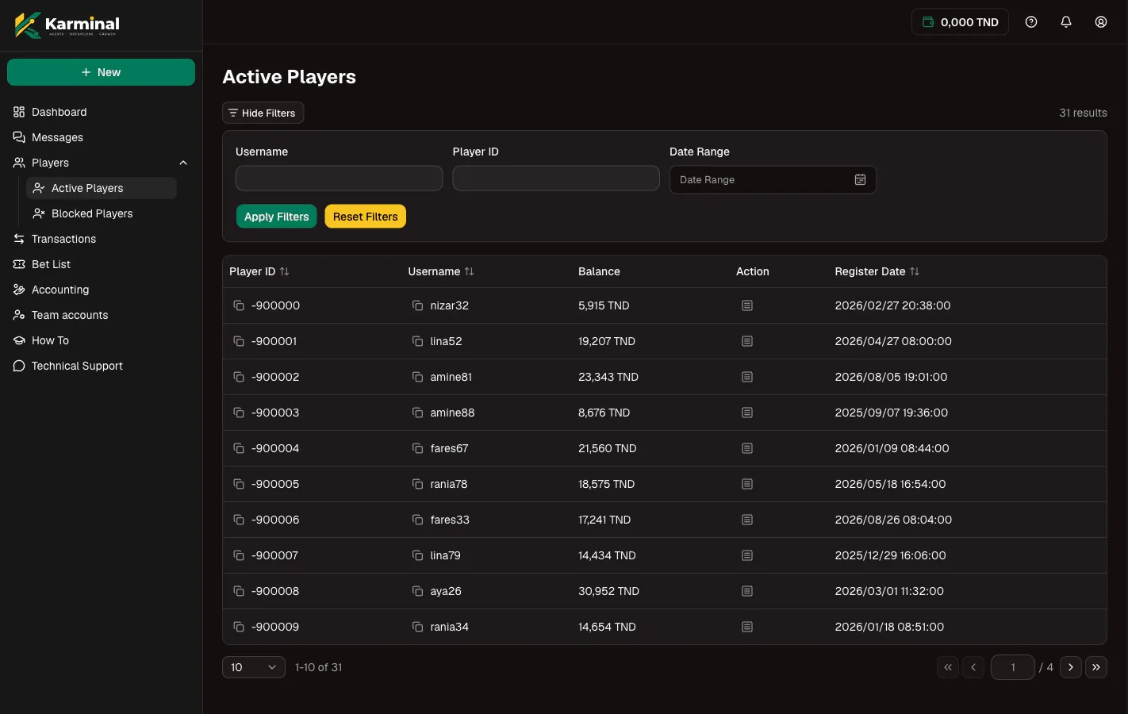The image size is (1128, 714).
Task: Collapse the Players menu section
Action: tap(183, 163)
